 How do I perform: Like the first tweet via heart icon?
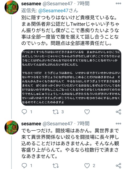87,112
